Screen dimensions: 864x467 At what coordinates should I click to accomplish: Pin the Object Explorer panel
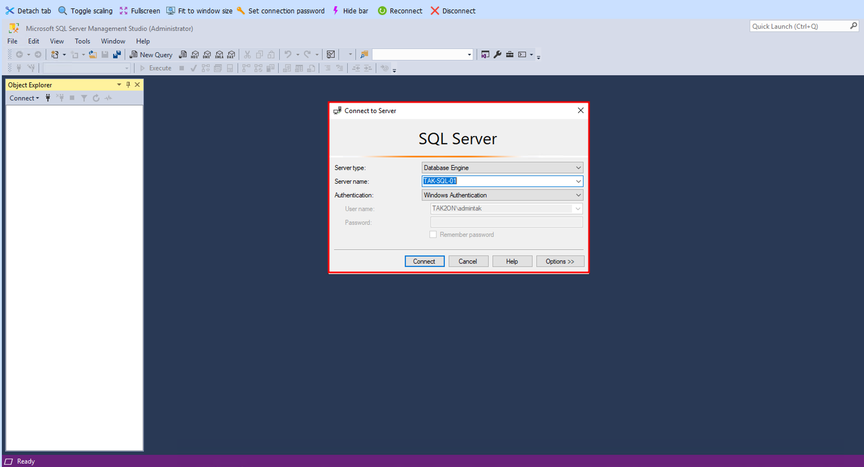(128, 85)
